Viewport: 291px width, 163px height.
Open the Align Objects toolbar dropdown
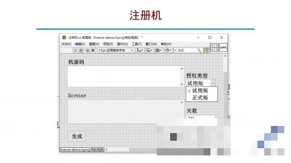coord(140,50)
